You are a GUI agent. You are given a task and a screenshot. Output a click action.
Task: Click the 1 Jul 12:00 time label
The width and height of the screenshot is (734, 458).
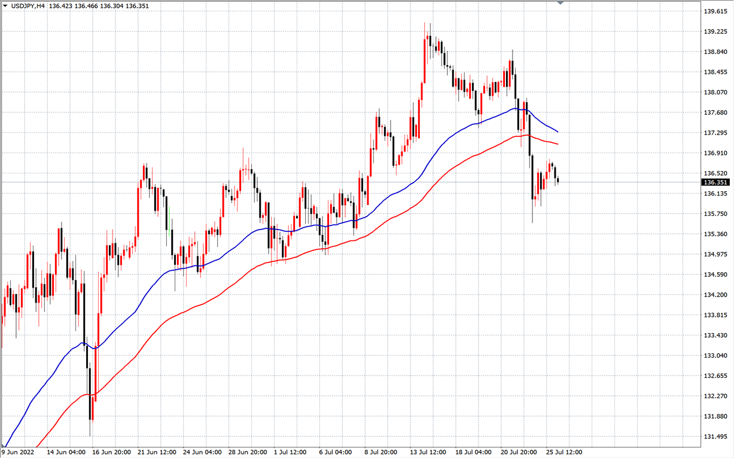(x=290, y=452)
